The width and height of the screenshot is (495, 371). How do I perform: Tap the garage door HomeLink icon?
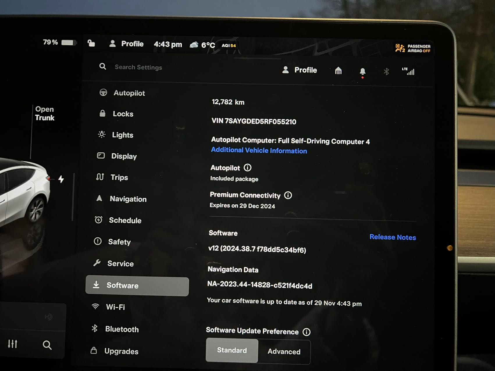338,71
